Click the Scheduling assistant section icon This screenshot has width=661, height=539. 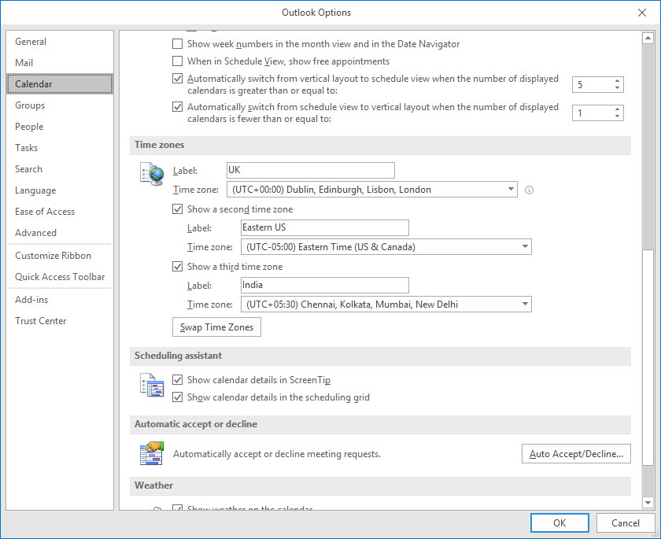point(150,386)
